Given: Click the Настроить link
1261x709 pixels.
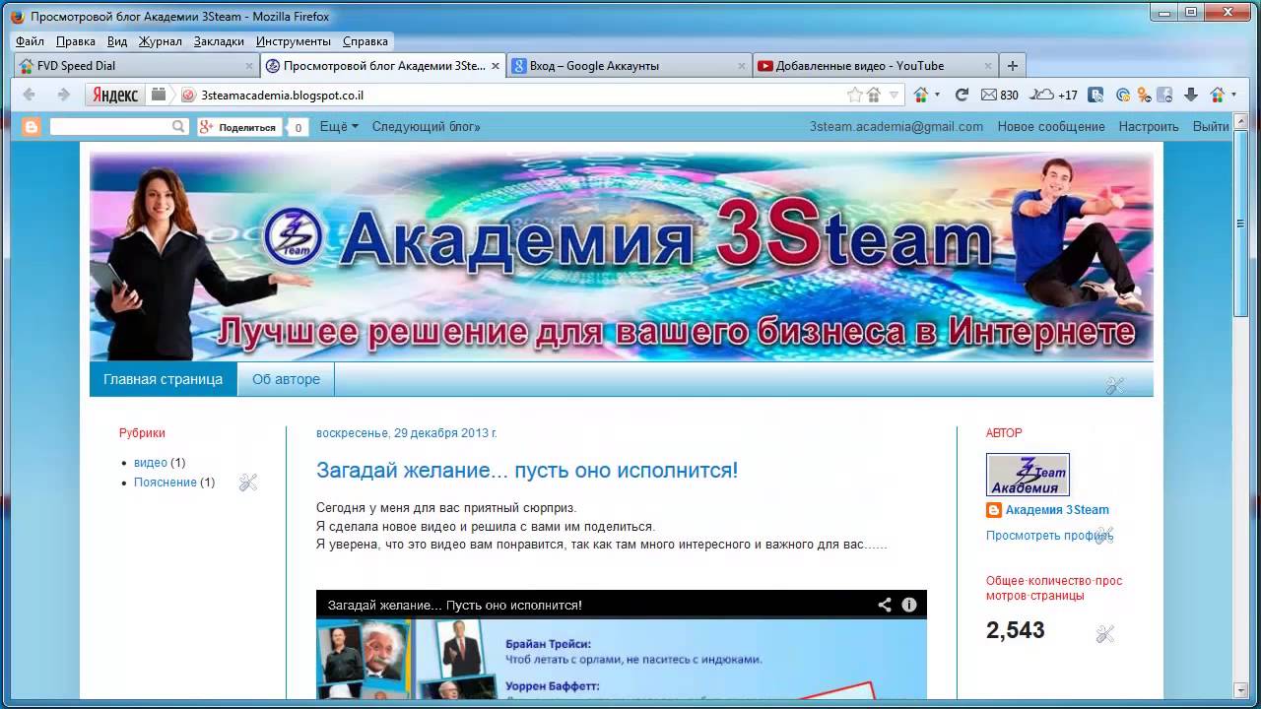Looking at the screenshot, I should 1149,127.
